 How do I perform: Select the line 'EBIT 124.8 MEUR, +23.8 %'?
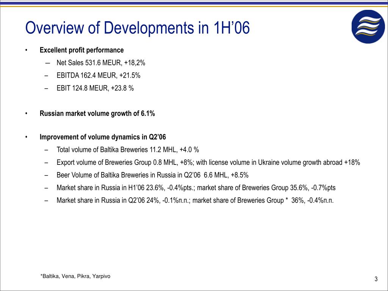pyautogui.click(x=95, y=88)
